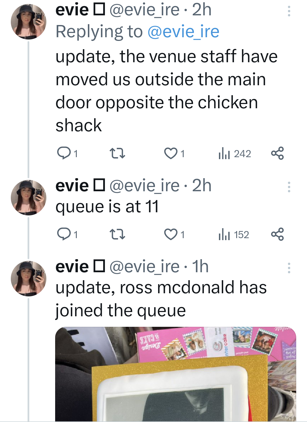Open more options on venue staff tweet

(289, 11)
